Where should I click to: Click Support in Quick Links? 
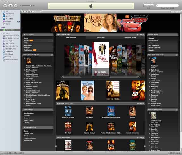151,50
